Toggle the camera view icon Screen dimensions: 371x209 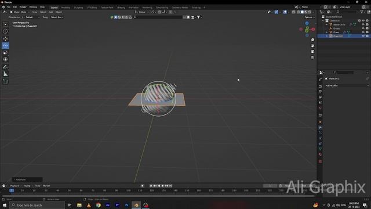coord(312,52)
